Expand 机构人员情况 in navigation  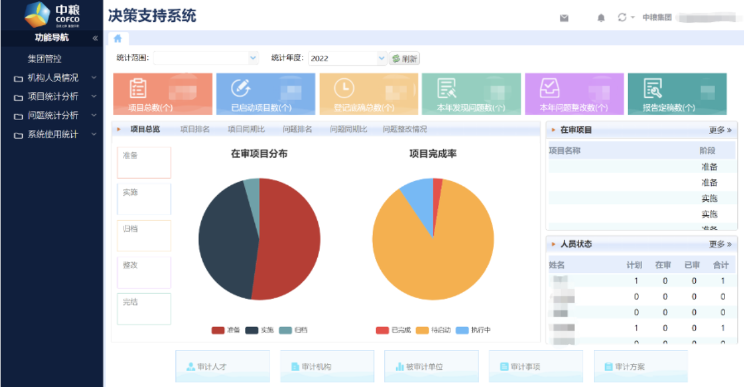(x=53, y=78)
